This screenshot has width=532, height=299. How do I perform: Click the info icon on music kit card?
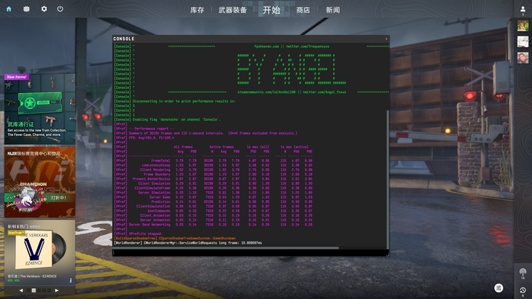(x=71, y=280)
